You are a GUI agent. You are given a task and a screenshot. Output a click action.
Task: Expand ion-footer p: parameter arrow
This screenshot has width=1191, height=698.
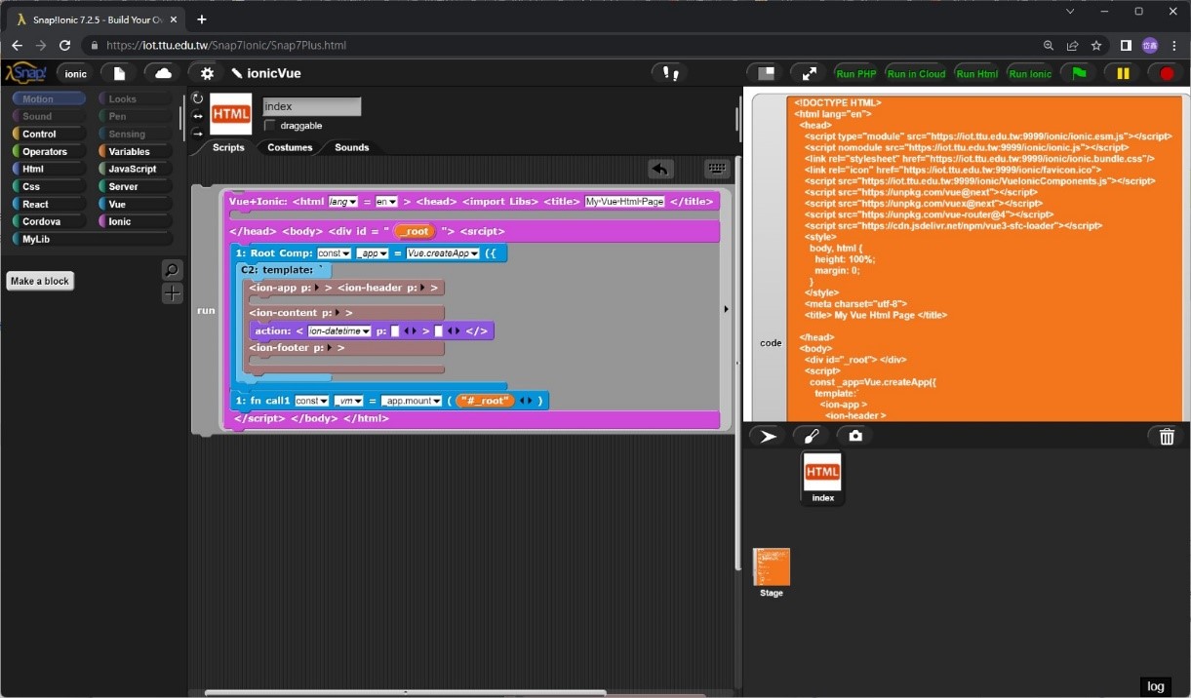click(330, 348)
